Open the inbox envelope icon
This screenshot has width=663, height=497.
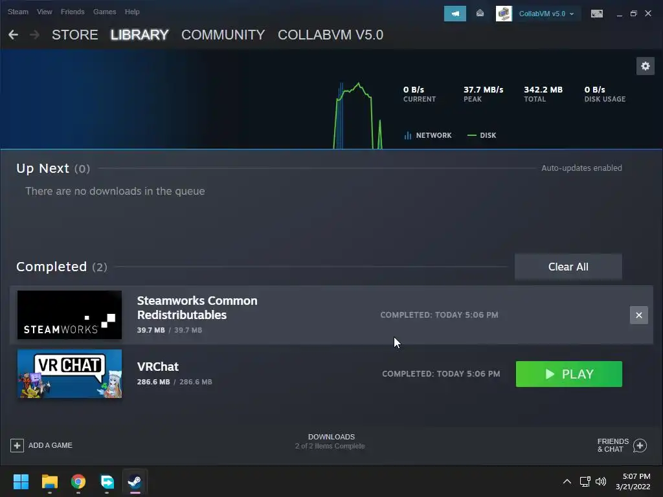coord(480,14)
